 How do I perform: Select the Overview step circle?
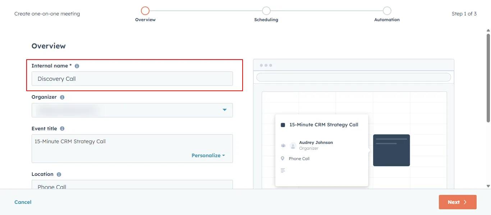pos(145,11)
